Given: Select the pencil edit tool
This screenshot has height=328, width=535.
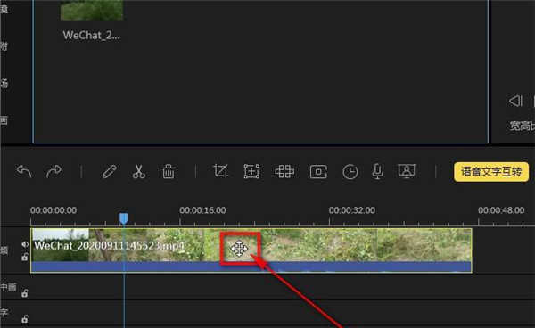Looking at the screenshot, I should pos(110,171).
